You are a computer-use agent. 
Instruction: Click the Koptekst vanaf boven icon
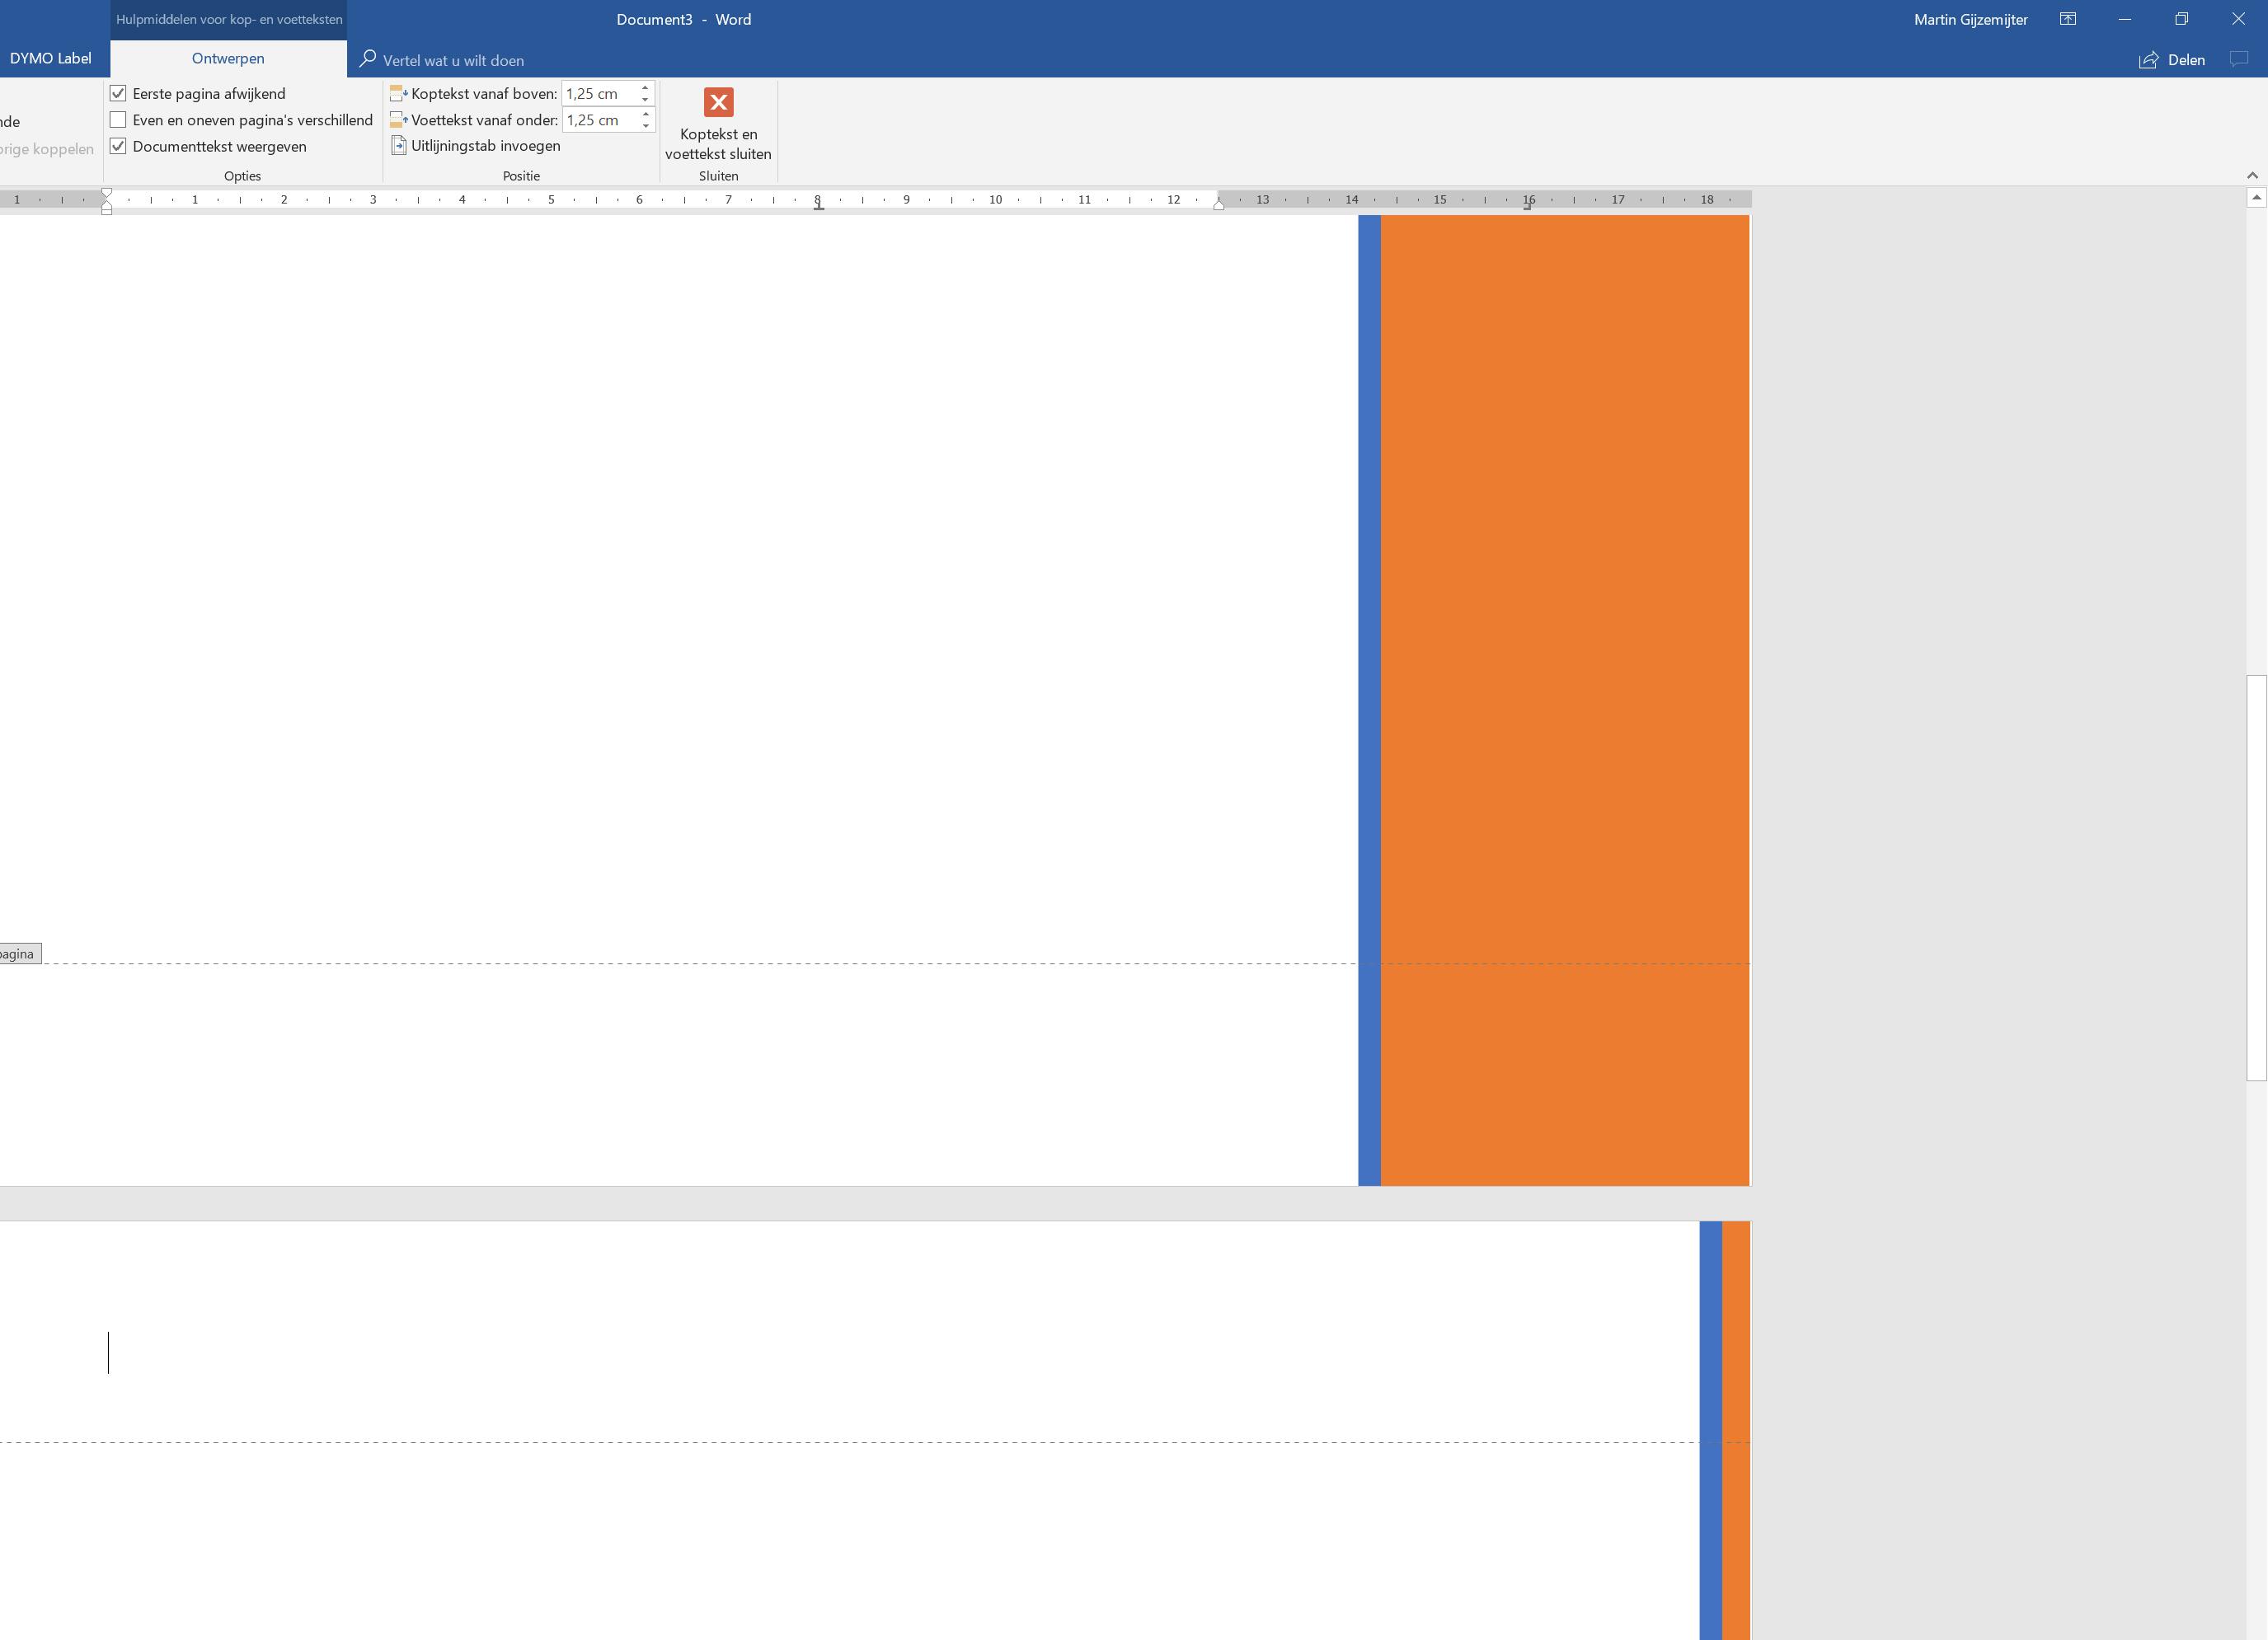click(398, 93)
